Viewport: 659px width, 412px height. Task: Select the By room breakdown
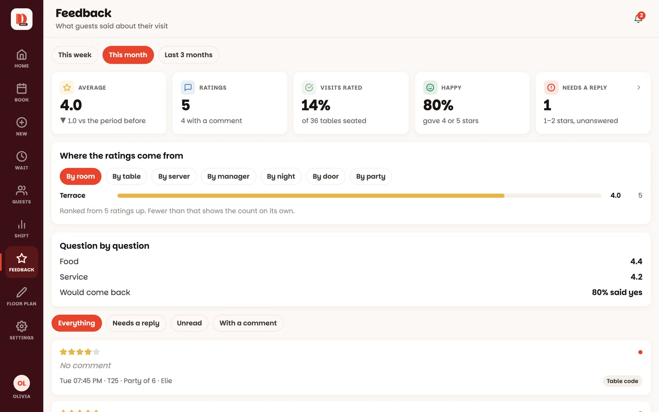point(81,176)
